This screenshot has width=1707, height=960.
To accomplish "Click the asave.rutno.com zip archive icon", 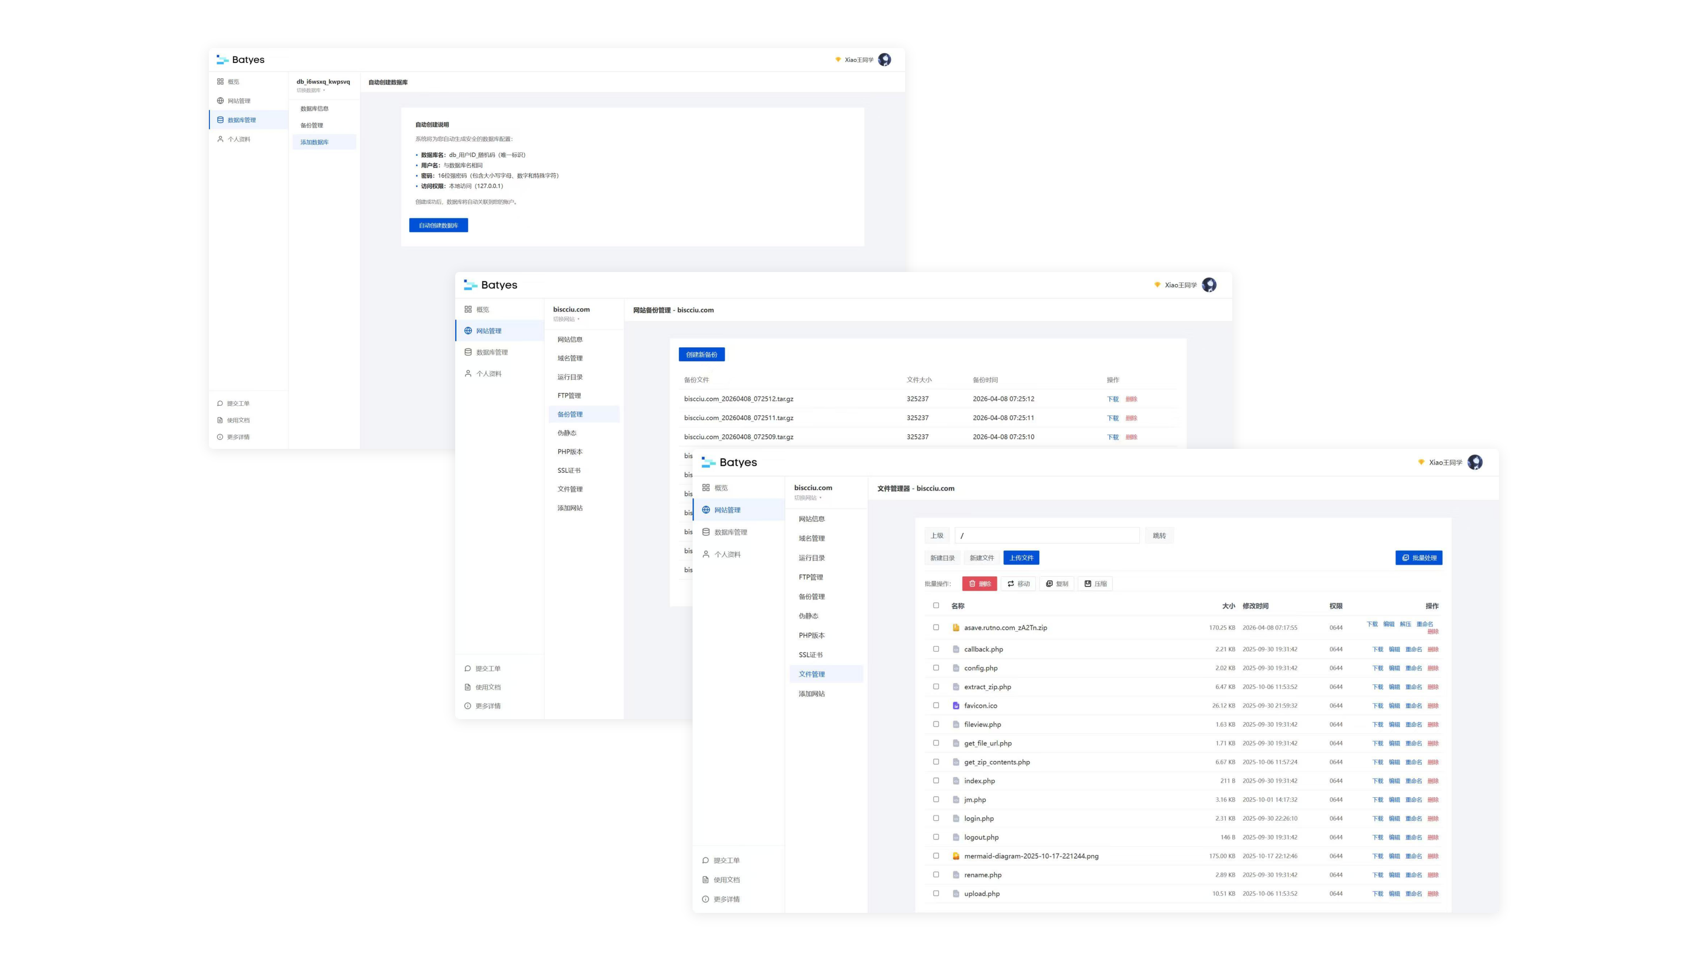I will pos(956,628).
